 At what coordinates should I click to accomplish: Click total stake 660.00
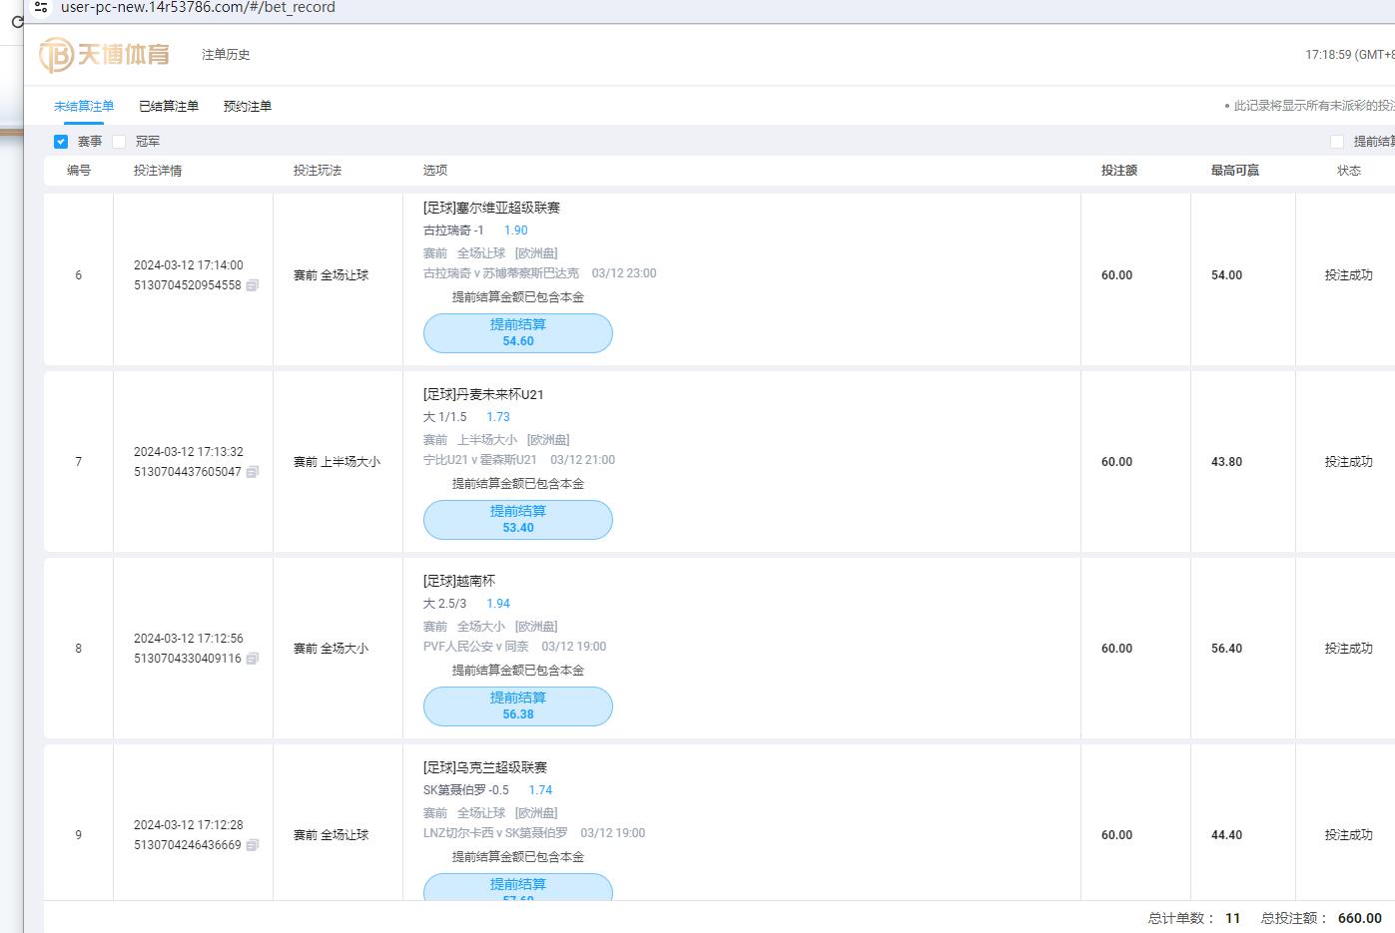point(1360,918)
